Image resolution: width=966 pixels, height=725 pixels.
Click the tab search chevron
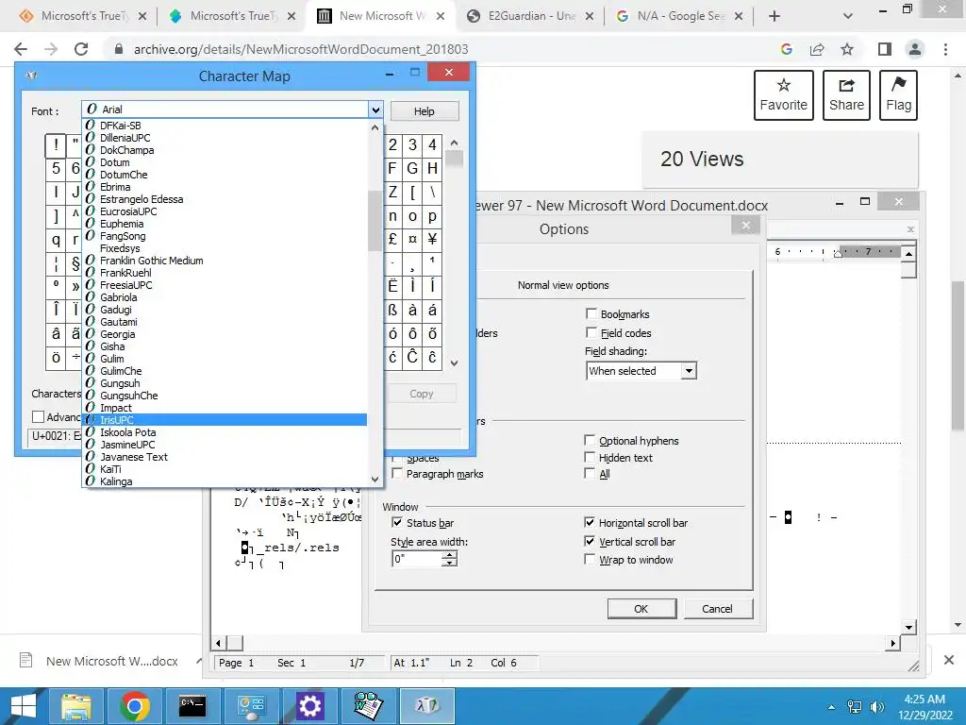click(848, 17)
